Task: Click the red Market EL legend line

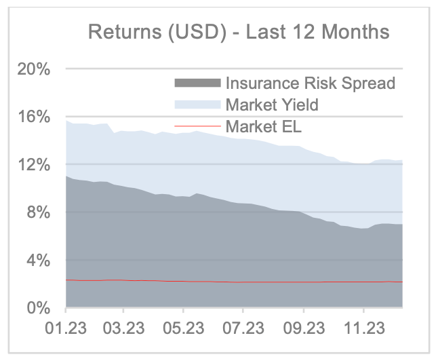Action: point(197,126)
